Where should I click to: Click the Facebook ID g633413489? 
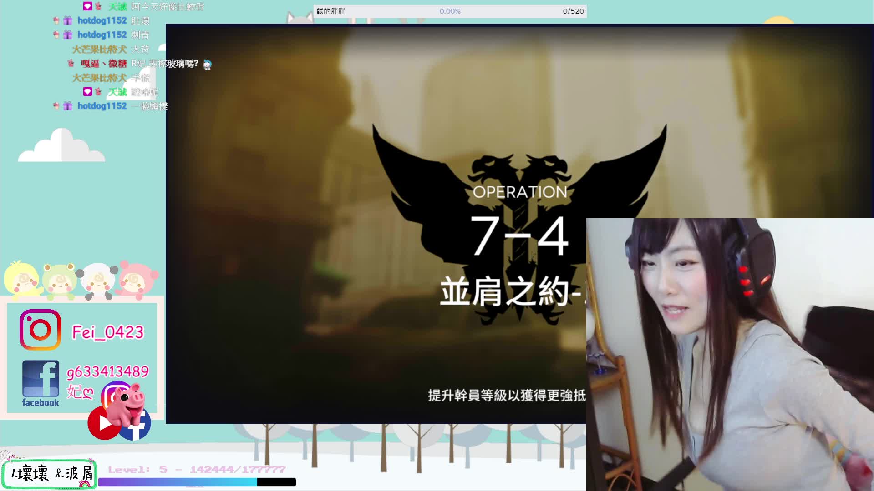(108, 372)
